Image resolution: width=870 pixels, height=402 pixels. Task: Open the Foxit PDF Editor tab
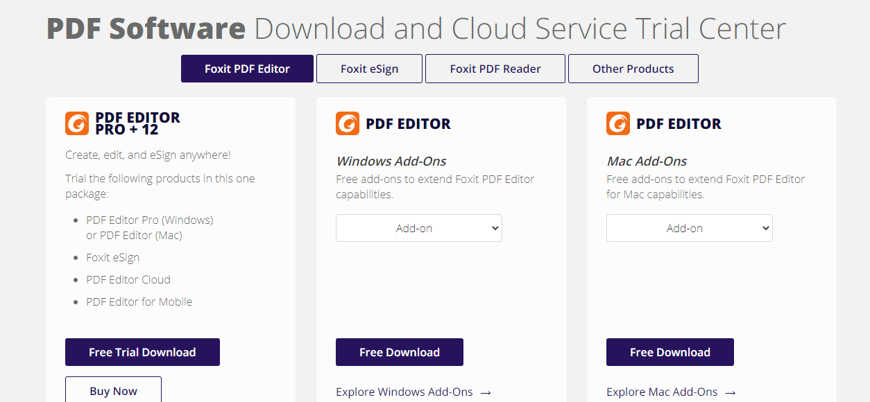[x=247, y=69]
